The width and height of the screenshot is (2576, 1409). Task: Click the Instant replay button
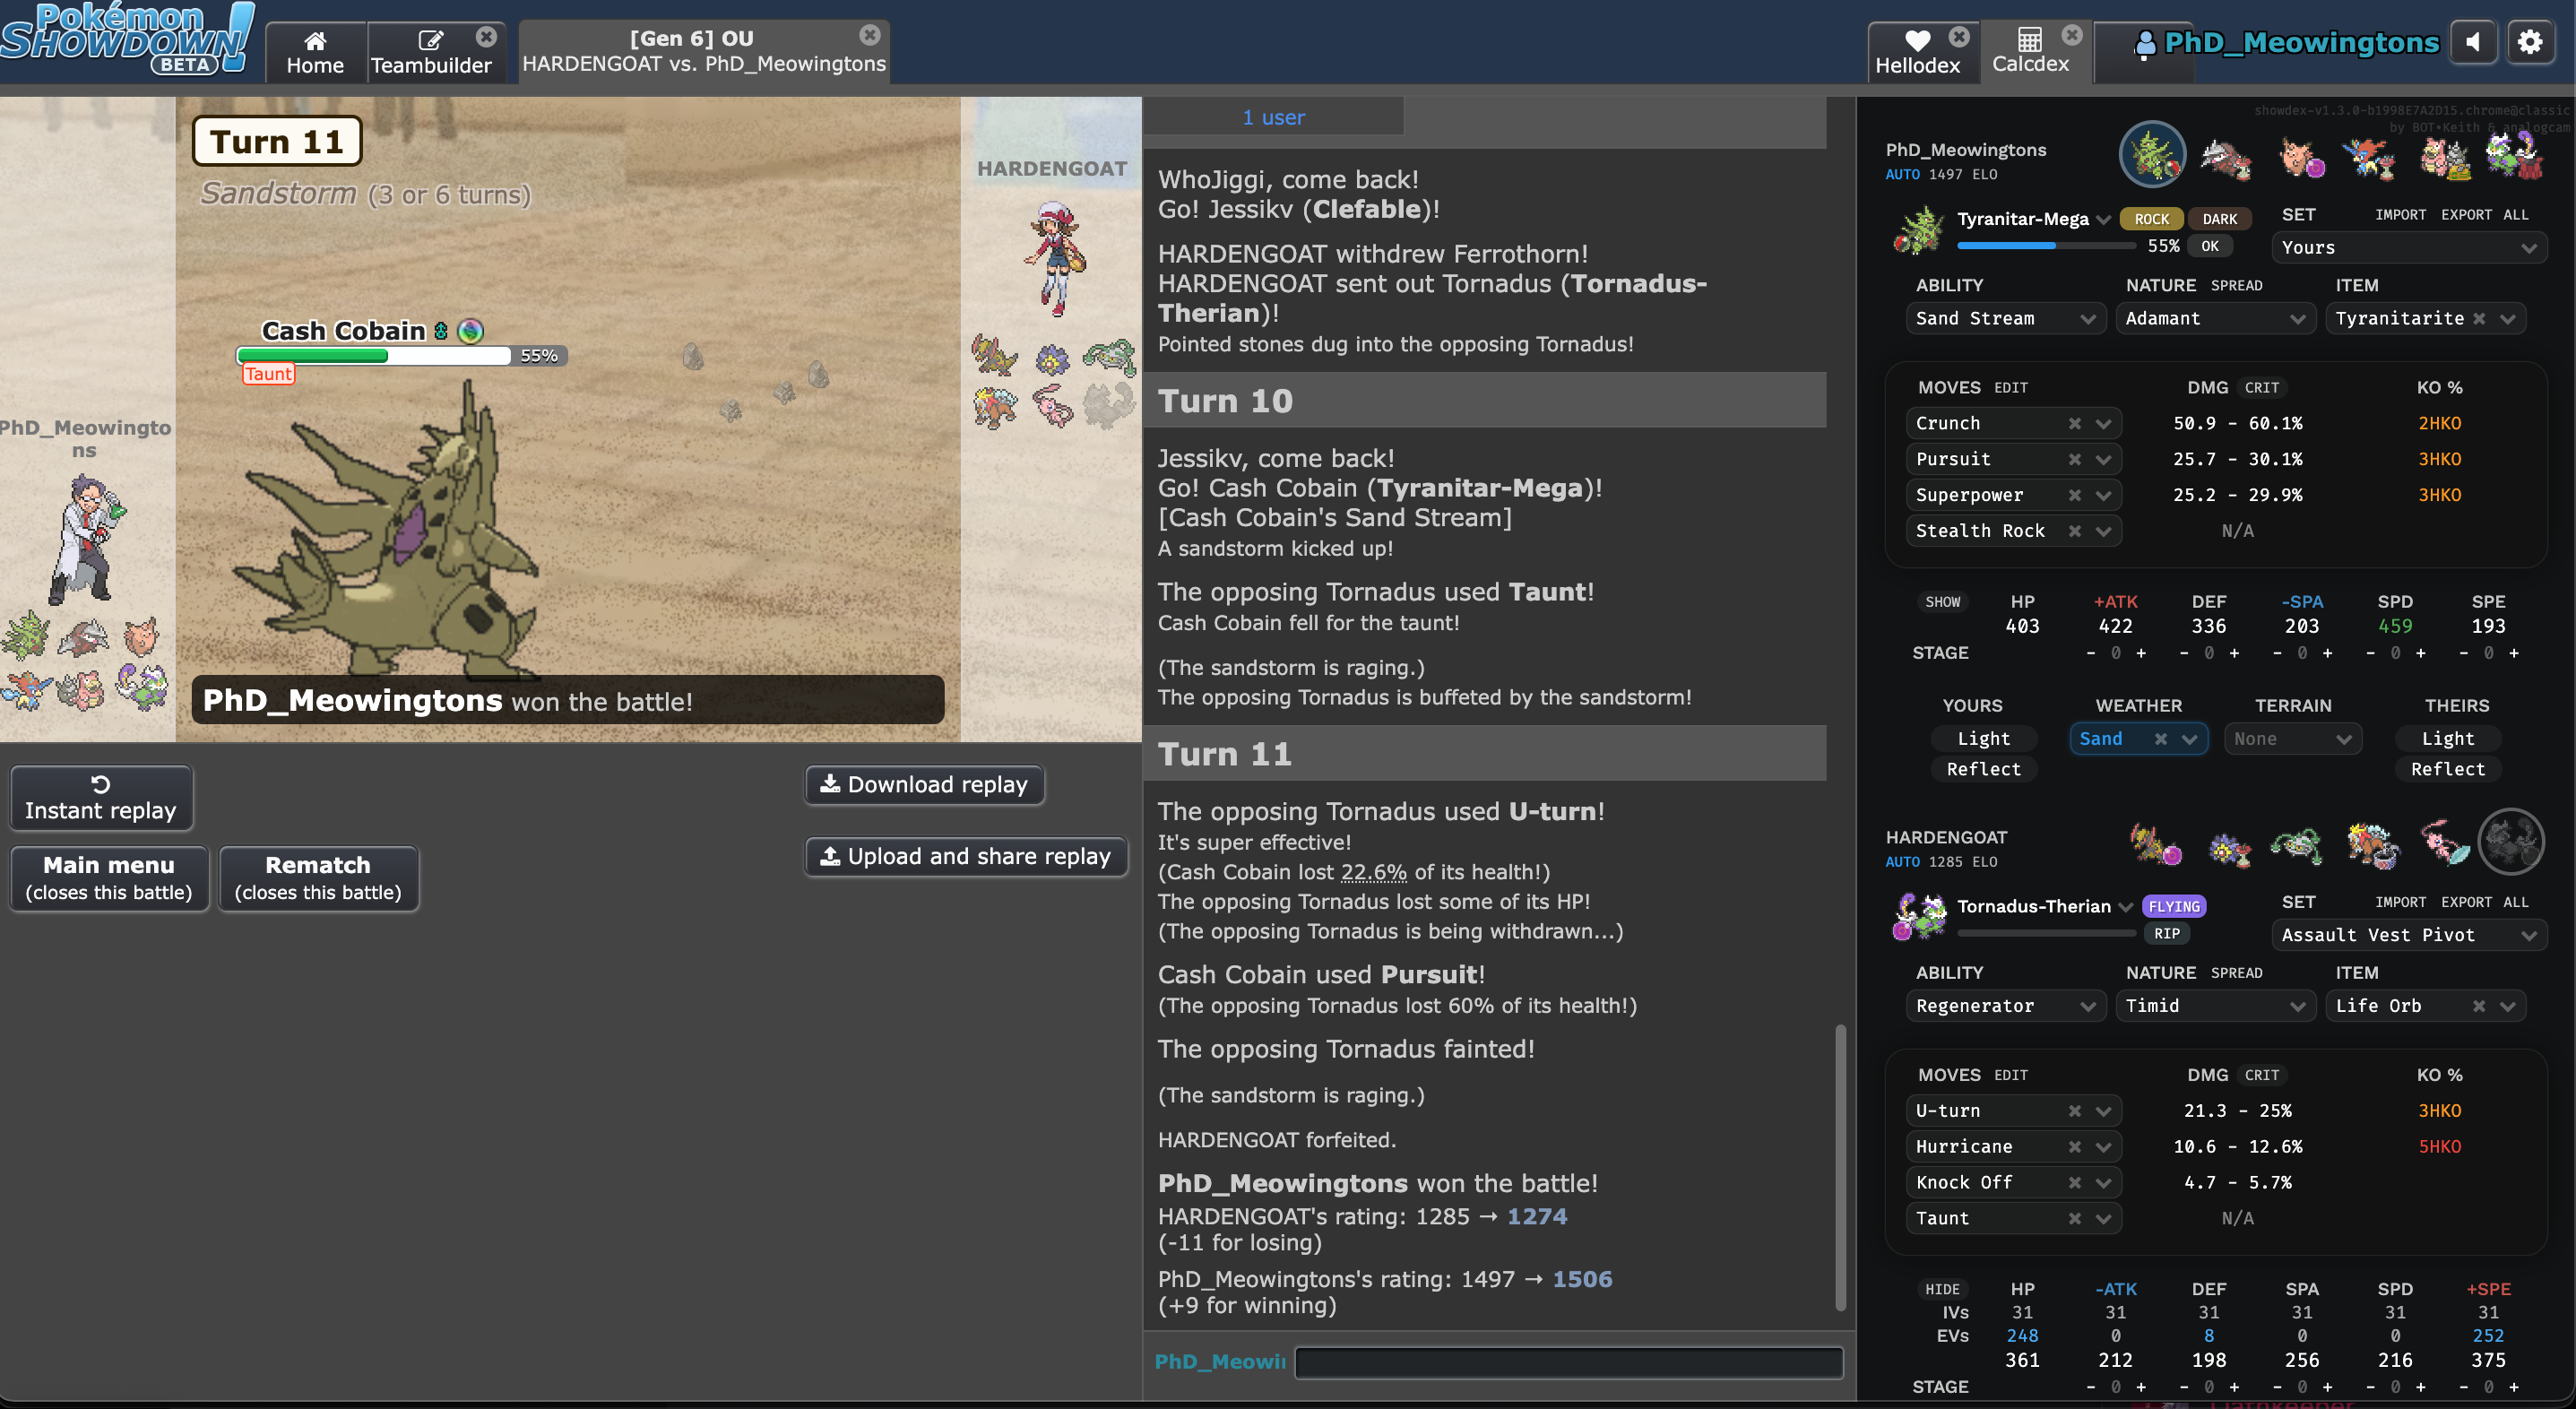(x=101, y=797)
